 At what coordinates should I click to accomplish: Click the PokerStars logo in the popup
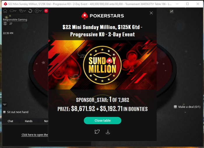(103, 16)
